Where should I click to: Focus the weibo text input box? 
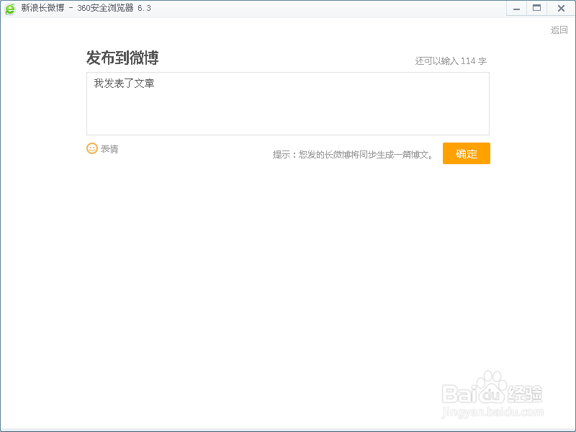click(x=287, y=104)
